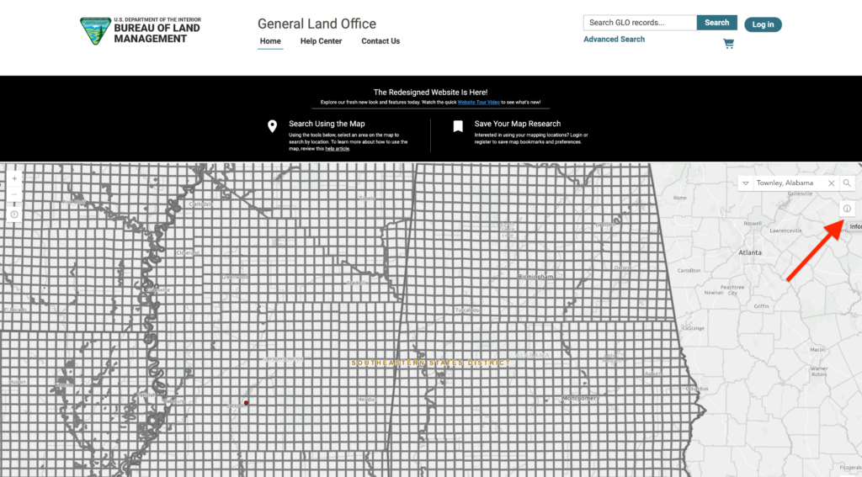Clear the Townley, Alabama map search
This screenshot has height=477, width=862.
tap(831, 183)
